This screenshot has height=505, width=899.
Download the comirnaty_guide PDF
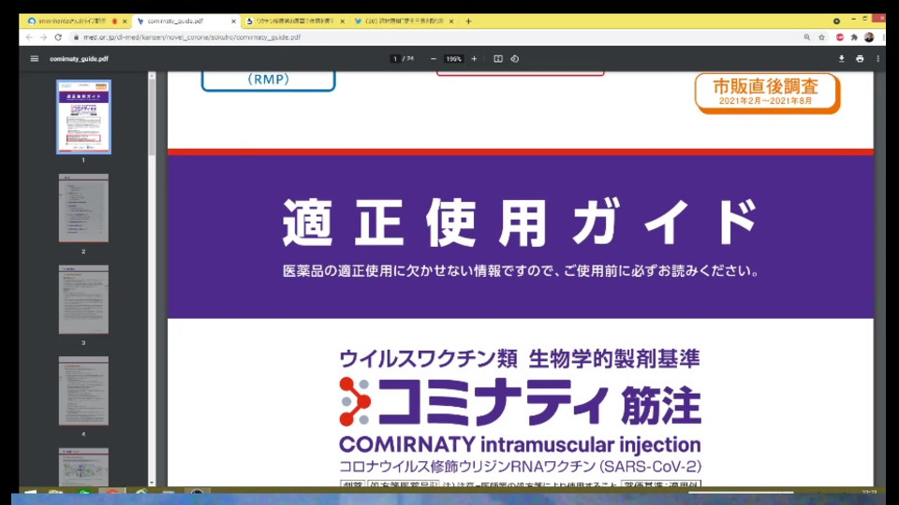pos(842,58)
